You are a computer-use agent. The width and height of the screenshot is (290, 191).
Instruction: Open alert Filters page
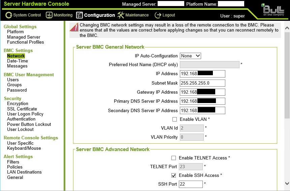13,162
